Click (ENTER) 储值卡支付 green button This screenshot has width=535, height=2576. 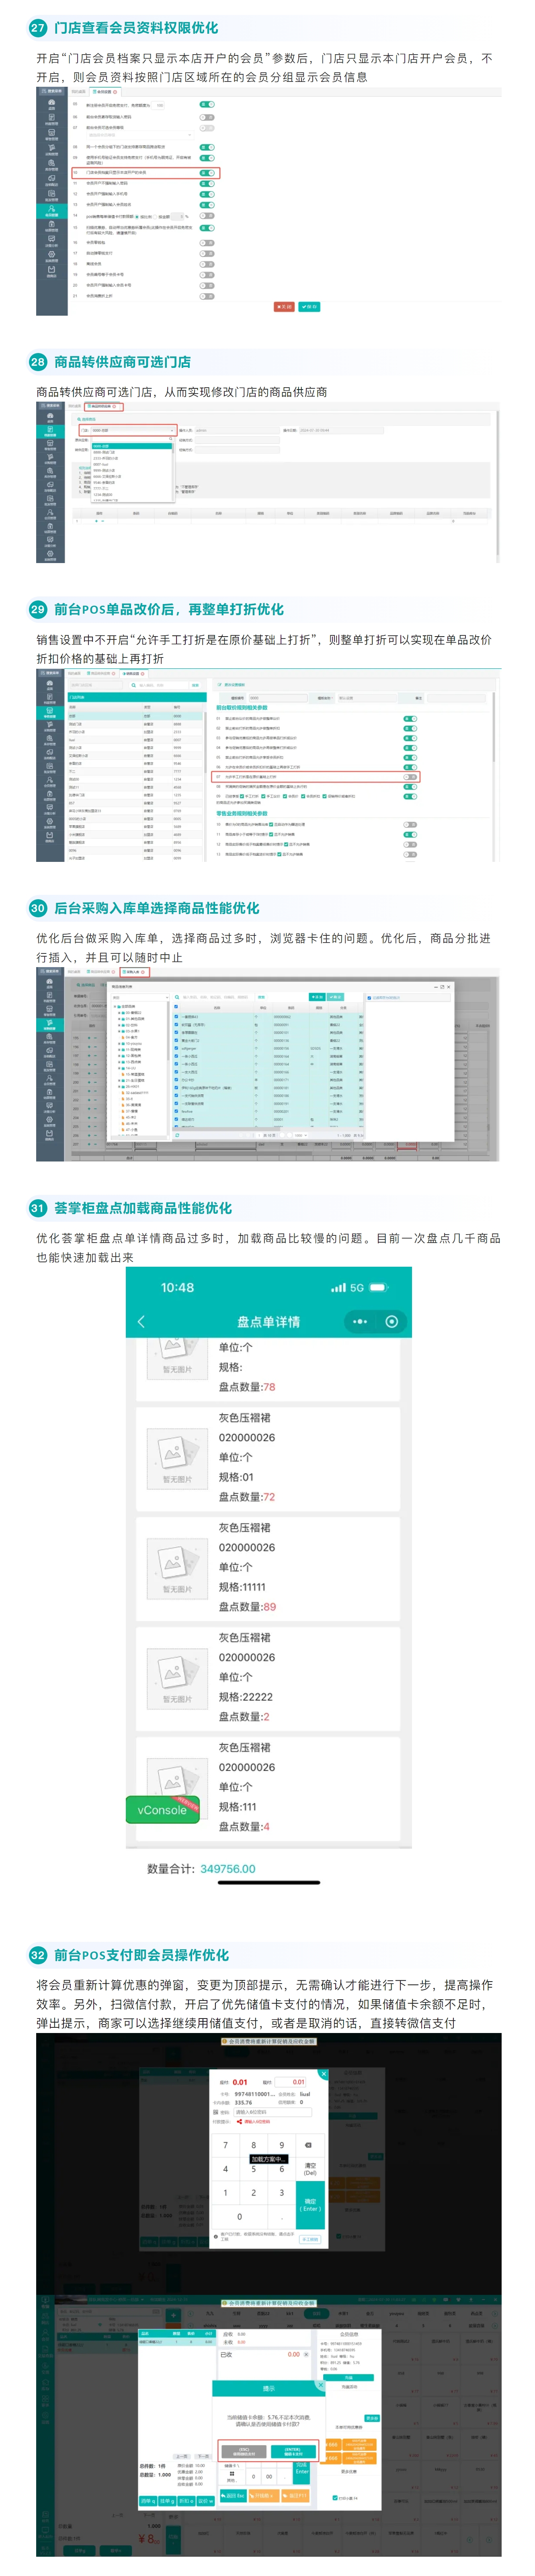tap(293, 2452)
